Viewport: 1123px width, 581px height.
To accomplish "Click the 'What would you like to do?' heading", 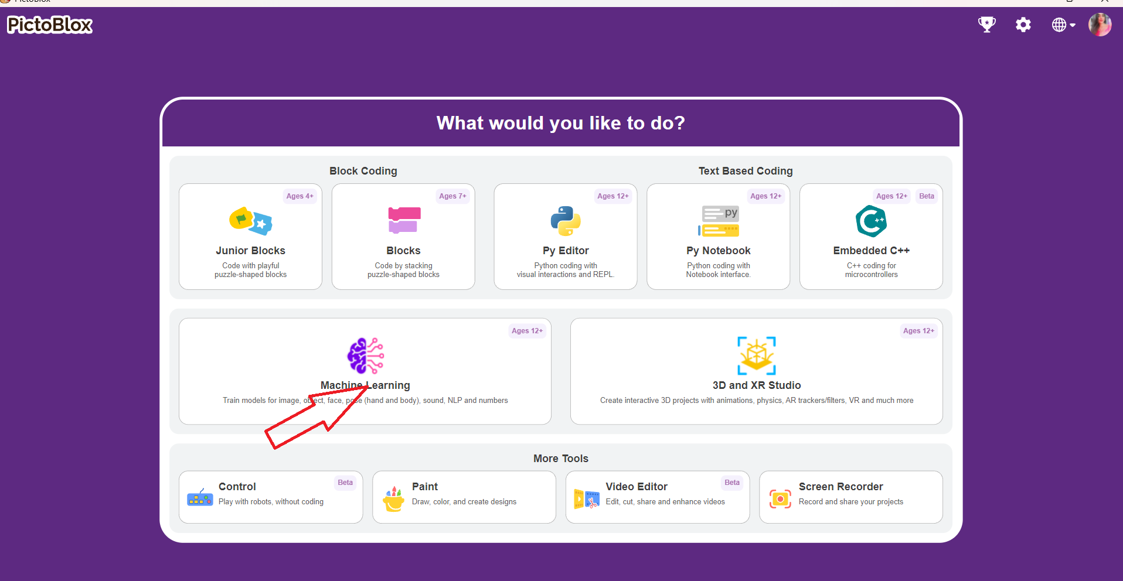I will (x=561, y=123).
